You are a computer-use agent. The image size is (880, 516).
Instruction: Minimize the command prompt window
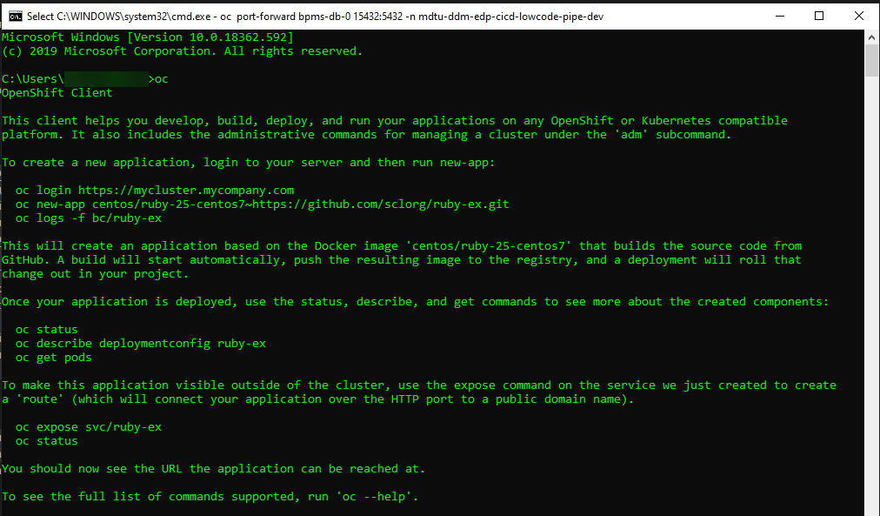(x=779, y=16)
